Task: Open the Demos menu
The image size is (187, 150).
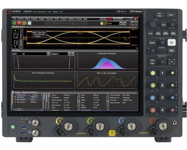Action: point(79,19)
